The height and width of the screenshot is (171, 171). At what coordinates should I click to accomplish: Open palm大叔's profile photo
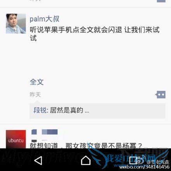16,24
